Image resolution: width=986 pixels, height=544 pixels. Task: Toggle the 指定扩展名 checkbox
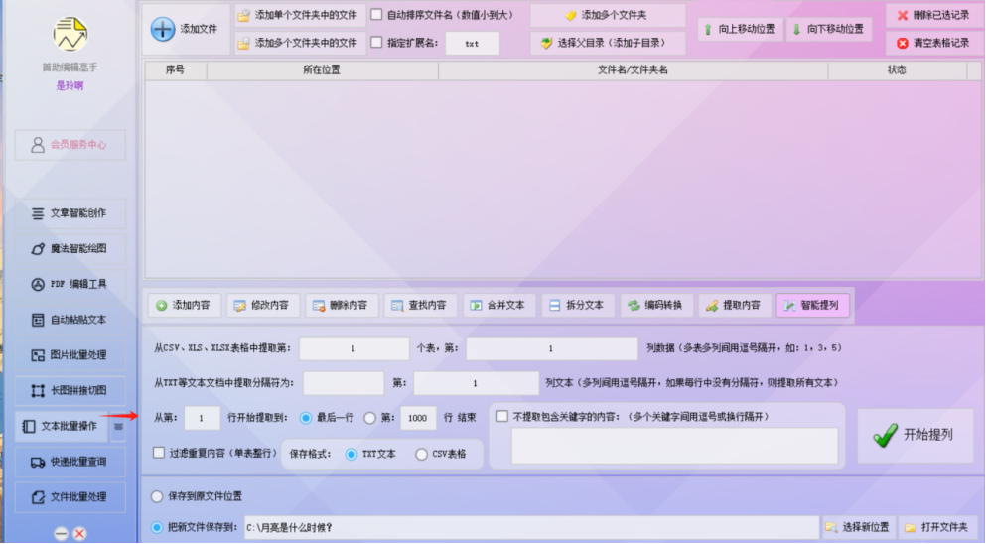[376, 42]
